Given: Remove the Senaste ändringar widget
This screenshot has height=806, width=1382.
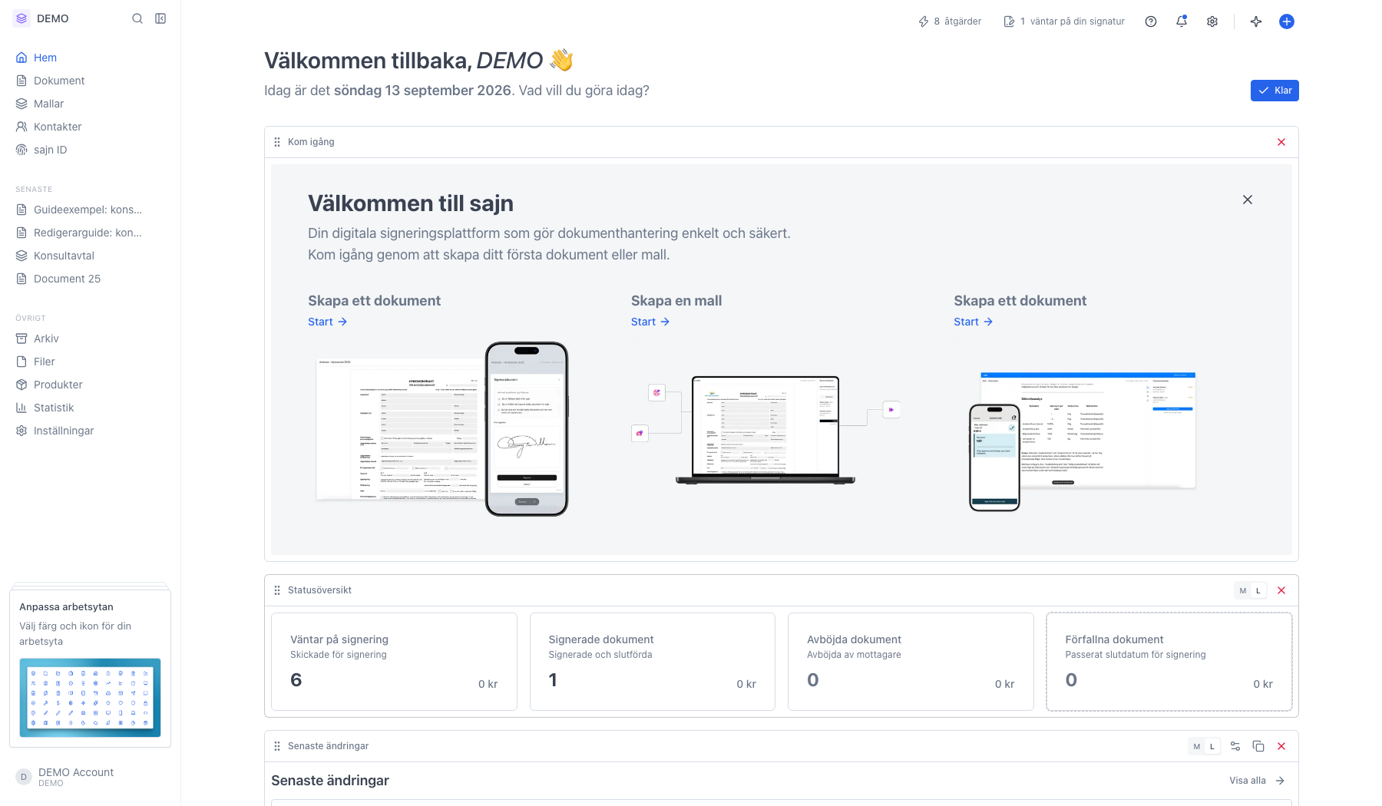Looking at the screenshot, I should (1281, 746).
